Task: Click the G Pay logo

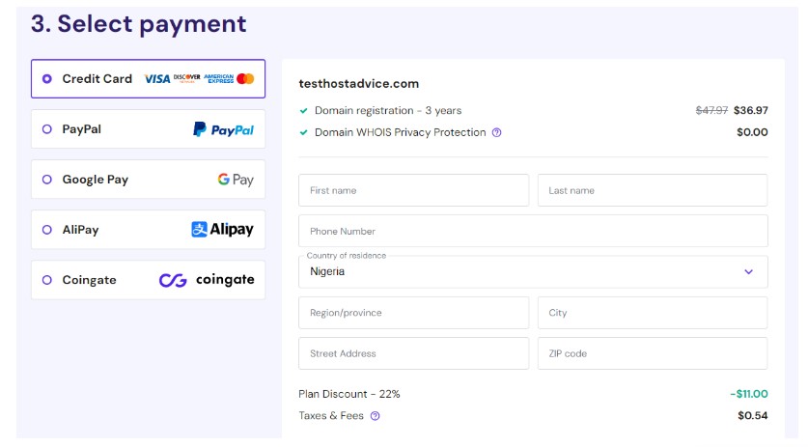Action: tap(236, 180)
